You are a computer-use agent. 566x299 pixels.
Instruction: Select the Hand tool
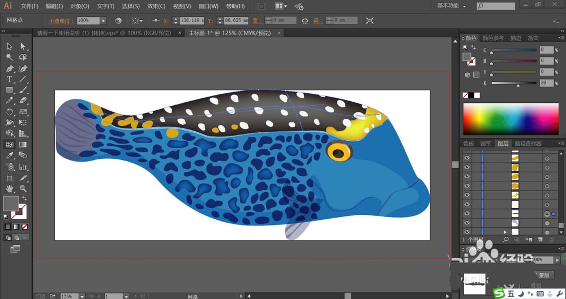[10, 188]
